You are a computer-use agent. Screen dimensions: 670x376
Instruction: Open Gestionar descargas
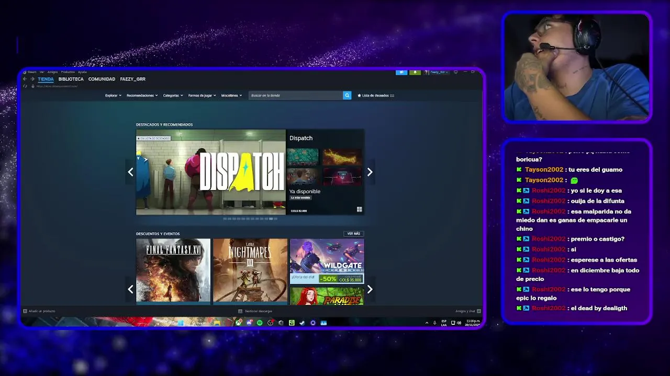coord(255,311)
